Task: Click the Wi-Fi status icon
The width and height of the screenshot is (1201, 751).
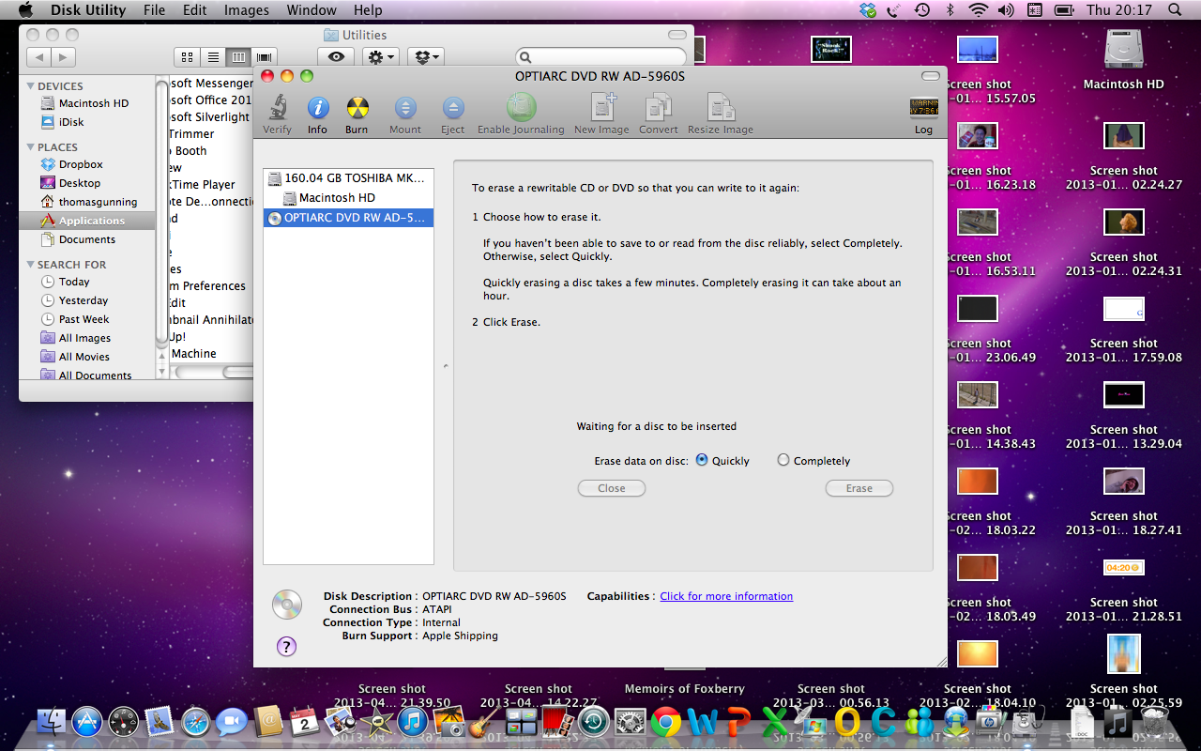Action: click(x=979, y=10)
